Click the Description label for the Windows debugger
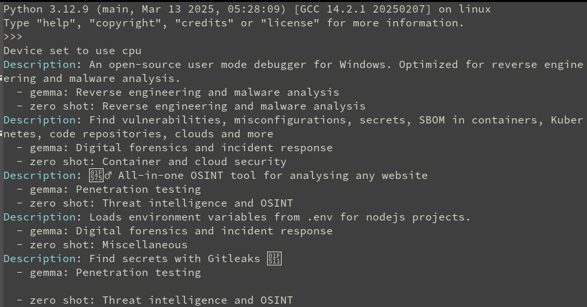Image resolution: width=587 pixels, height=307 pixels. pyautogui.click(x=39, y=65)
